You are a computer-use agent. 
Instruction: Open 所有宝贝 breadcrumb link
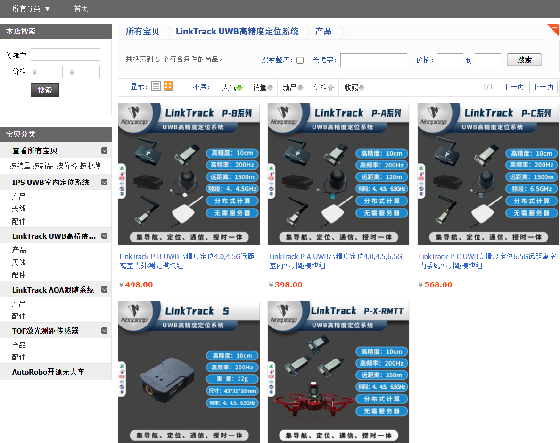pos(142,32)
